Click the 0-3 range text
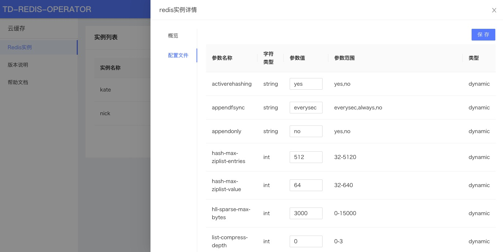Screen dimensions: 503x252 tap(338, 241)
